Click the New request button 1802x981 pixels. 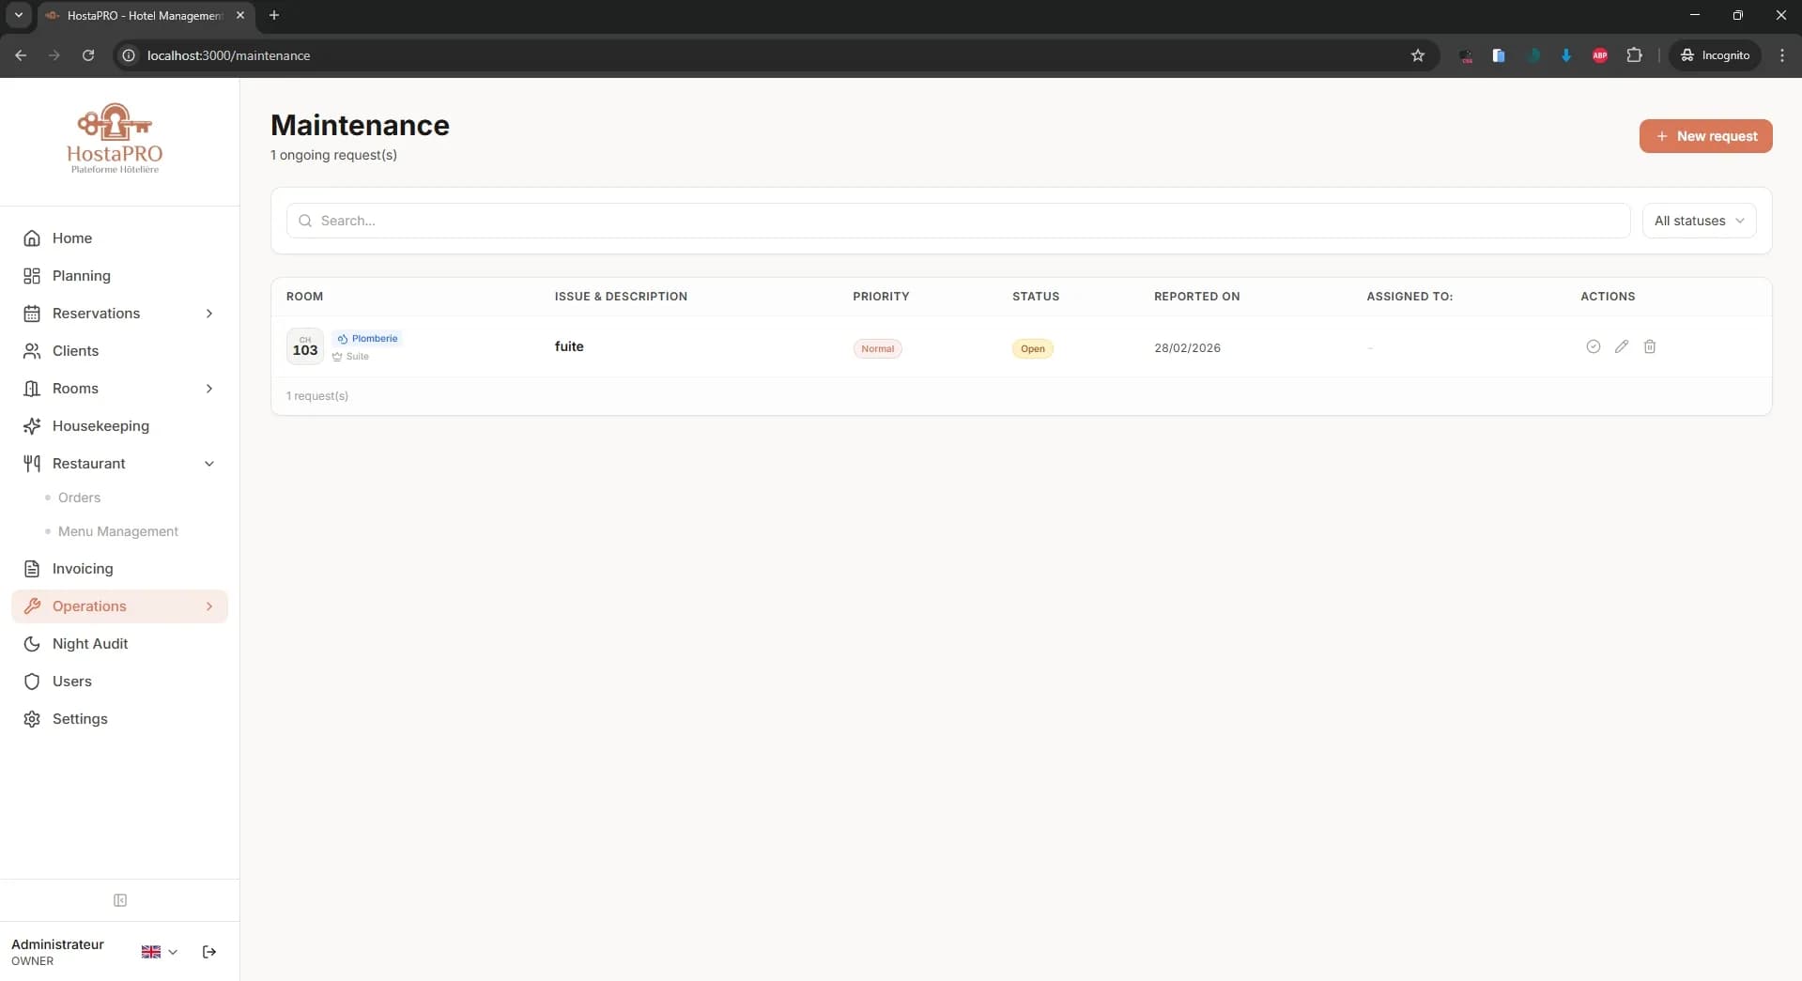[1705, 136]
